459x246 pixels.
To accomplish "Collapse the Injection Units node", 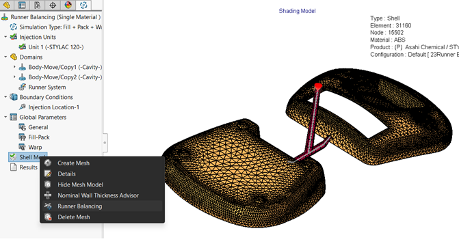I will [x=5, y=37].
